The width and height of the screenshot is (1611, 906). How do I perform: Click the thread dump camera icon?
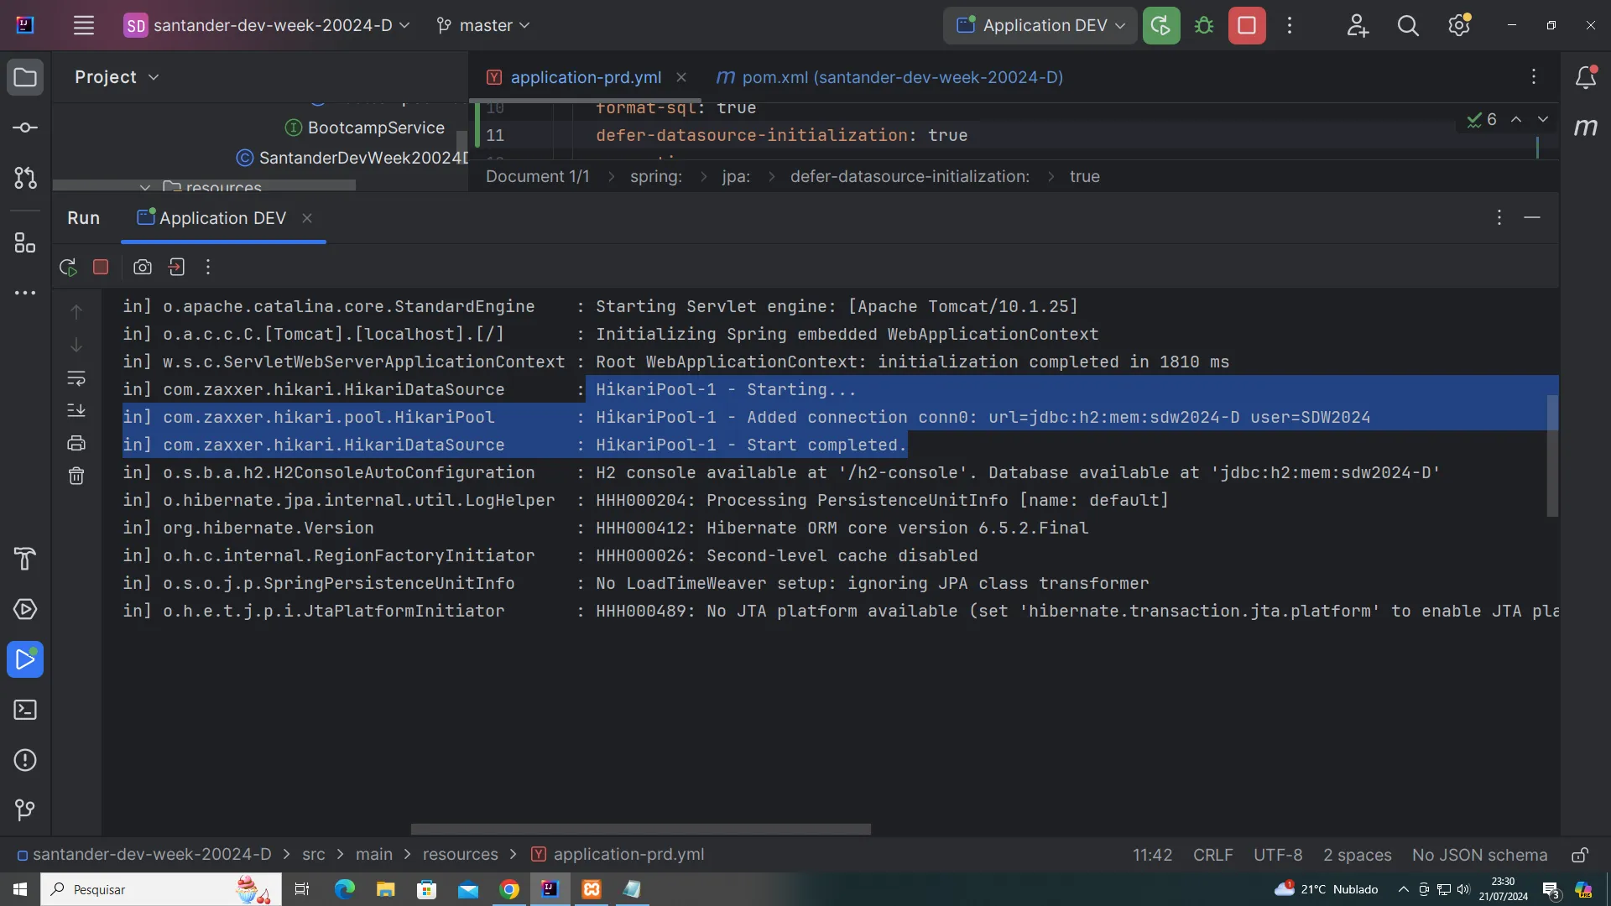point(143,267)
